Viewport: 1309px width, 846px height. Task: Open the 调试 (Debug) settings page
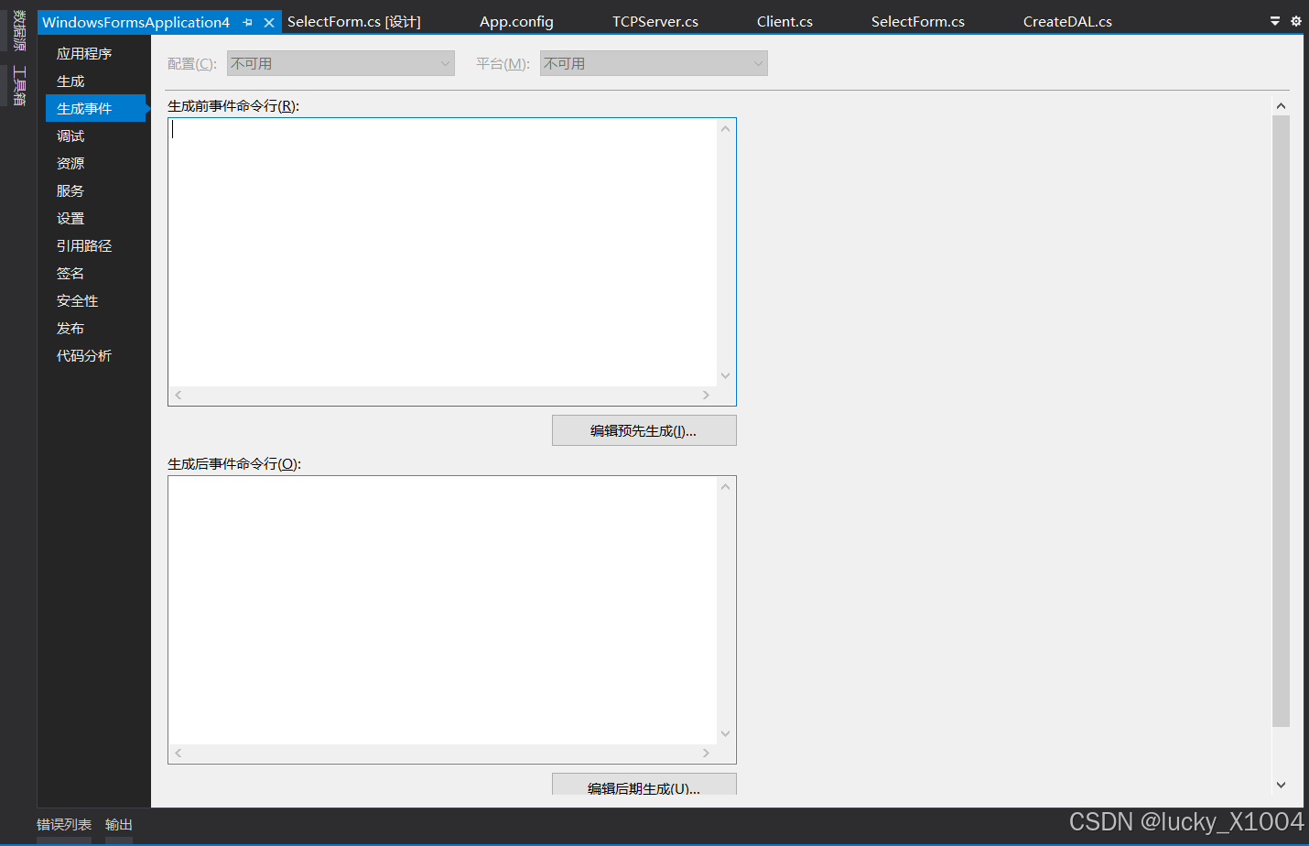[x=70, y=136]
